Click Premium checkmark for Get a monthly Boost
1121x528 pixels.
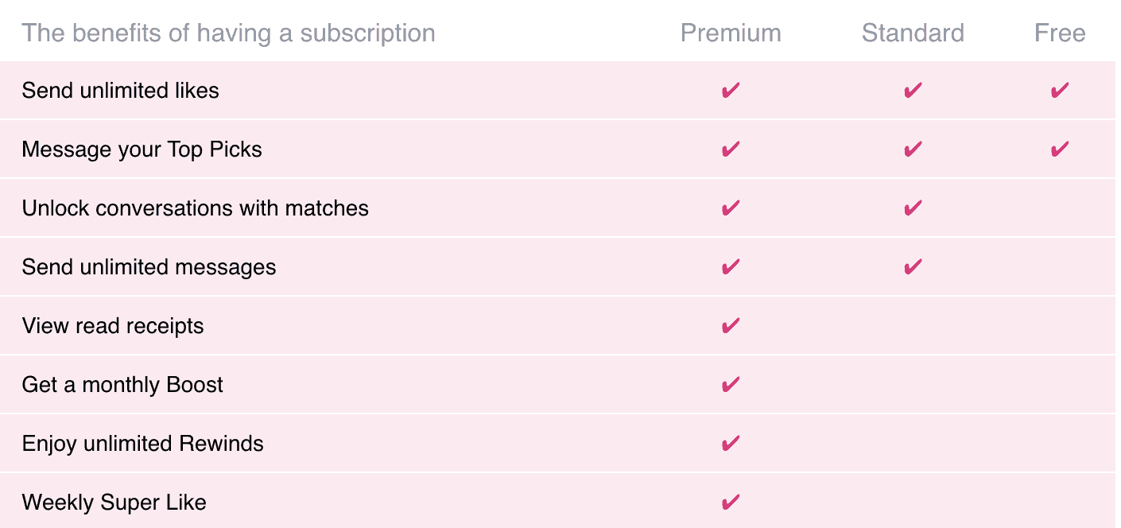[731, 385]
